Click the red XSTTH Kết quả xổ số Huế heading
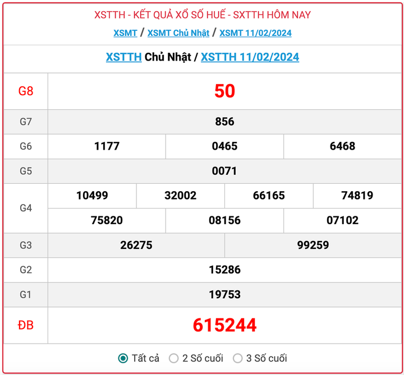Image resolution: width=404 pixels, height=375 pixels. pos(203,15)
